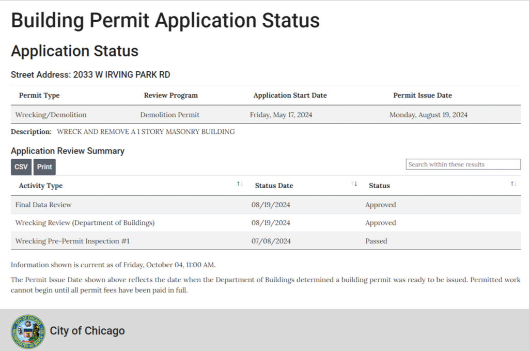Screen dimensions: 529x351
Task: Select the Wrecking Pre-Permit Inspection #1 row
Action: pos(71,241)
